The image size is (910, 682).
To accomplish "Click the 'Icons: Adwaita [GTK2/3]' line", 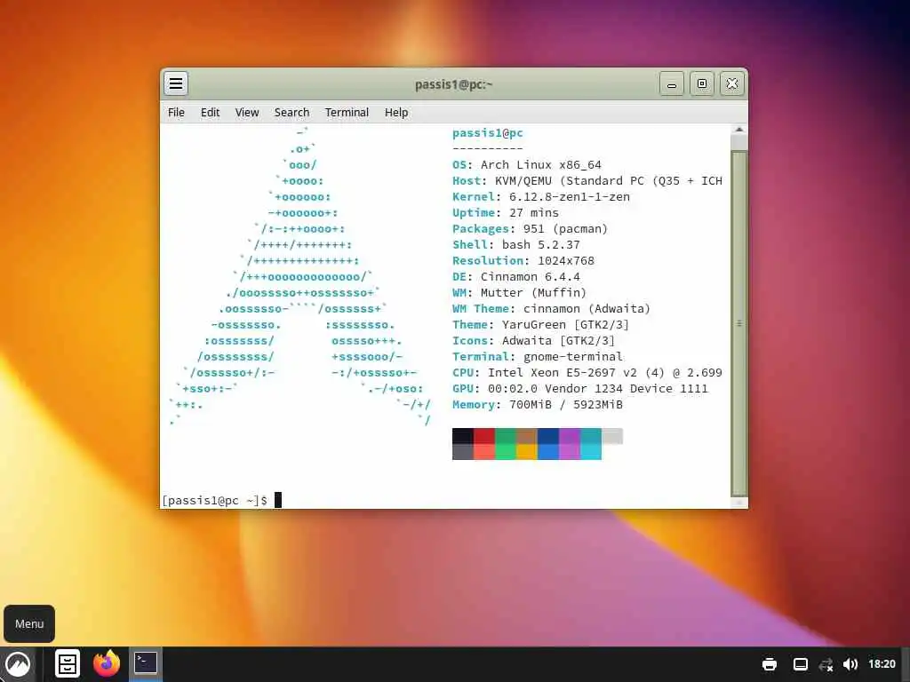I will pos(533,340).
